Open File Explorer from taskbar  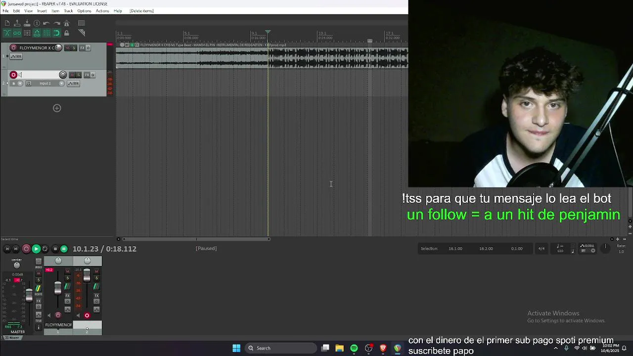(x=339, y=348)
